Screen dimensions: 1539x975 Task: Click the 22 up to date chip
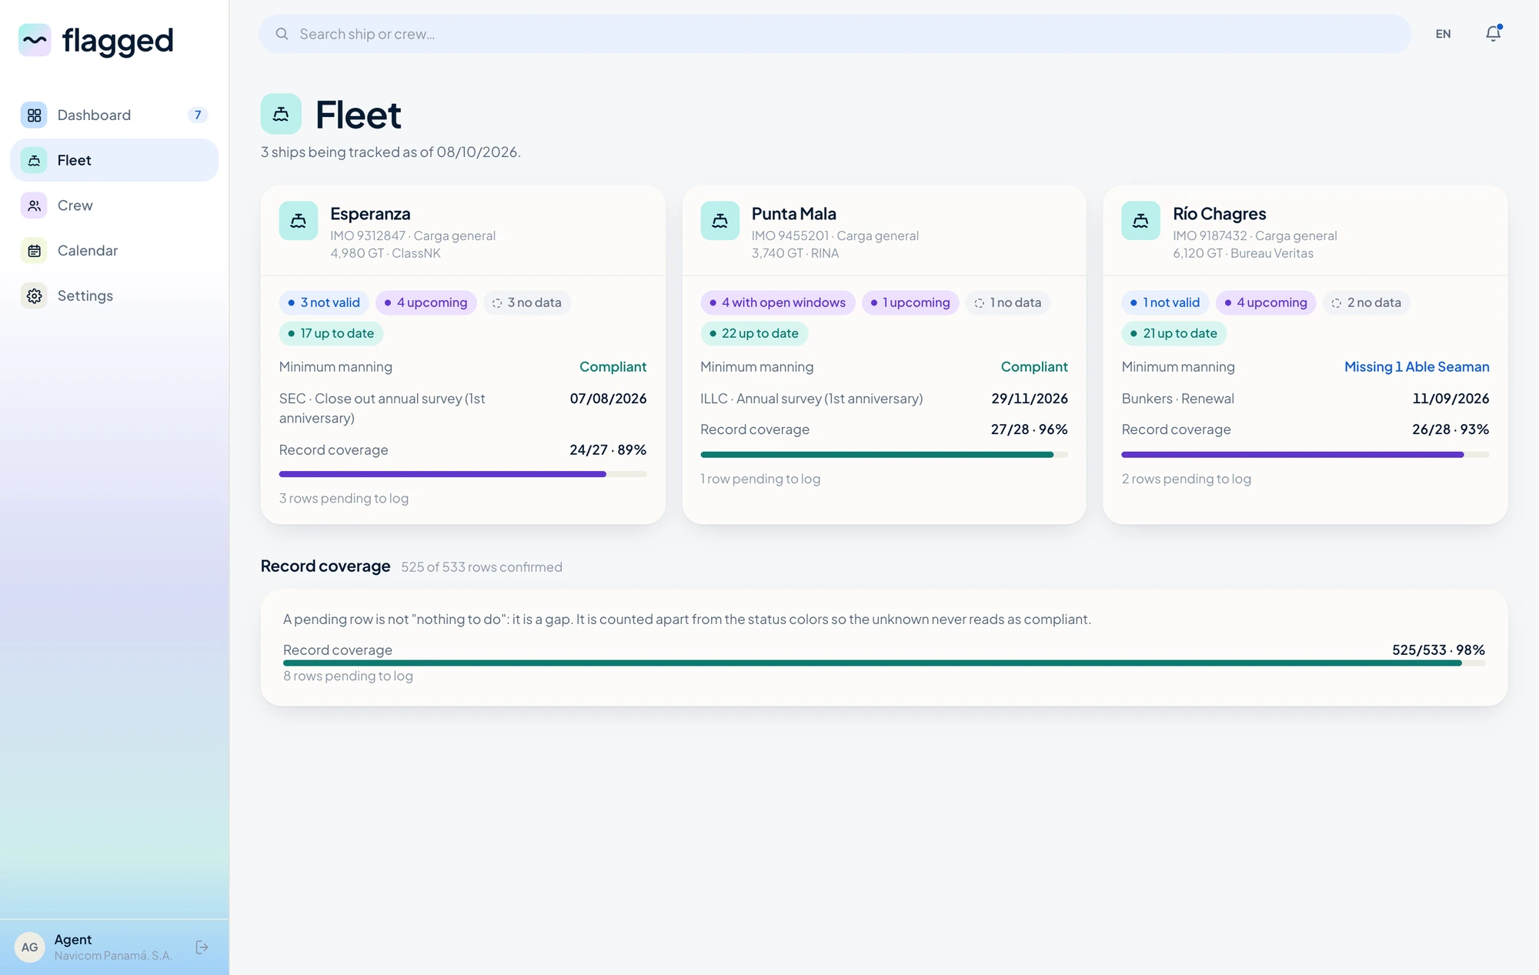click(754, 333)
